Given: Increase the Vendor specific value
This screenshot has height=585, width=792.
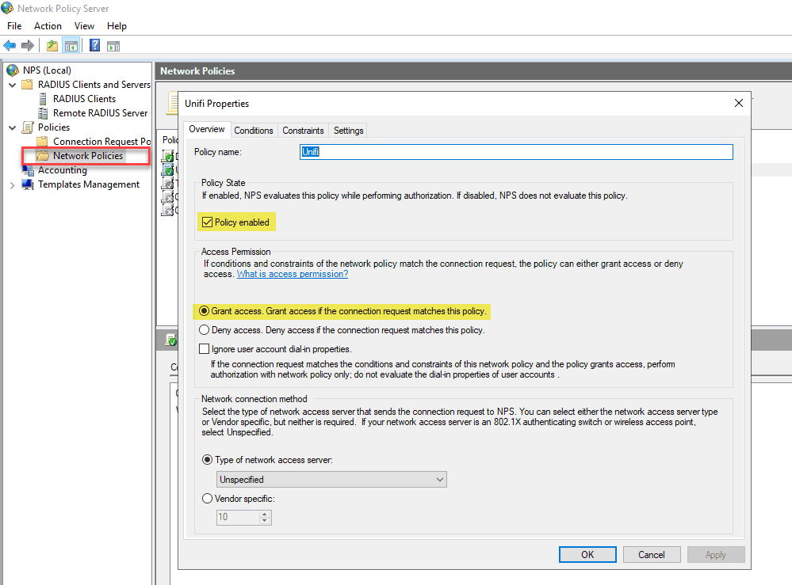Looking at the screenshot, I should pos(265,514).
